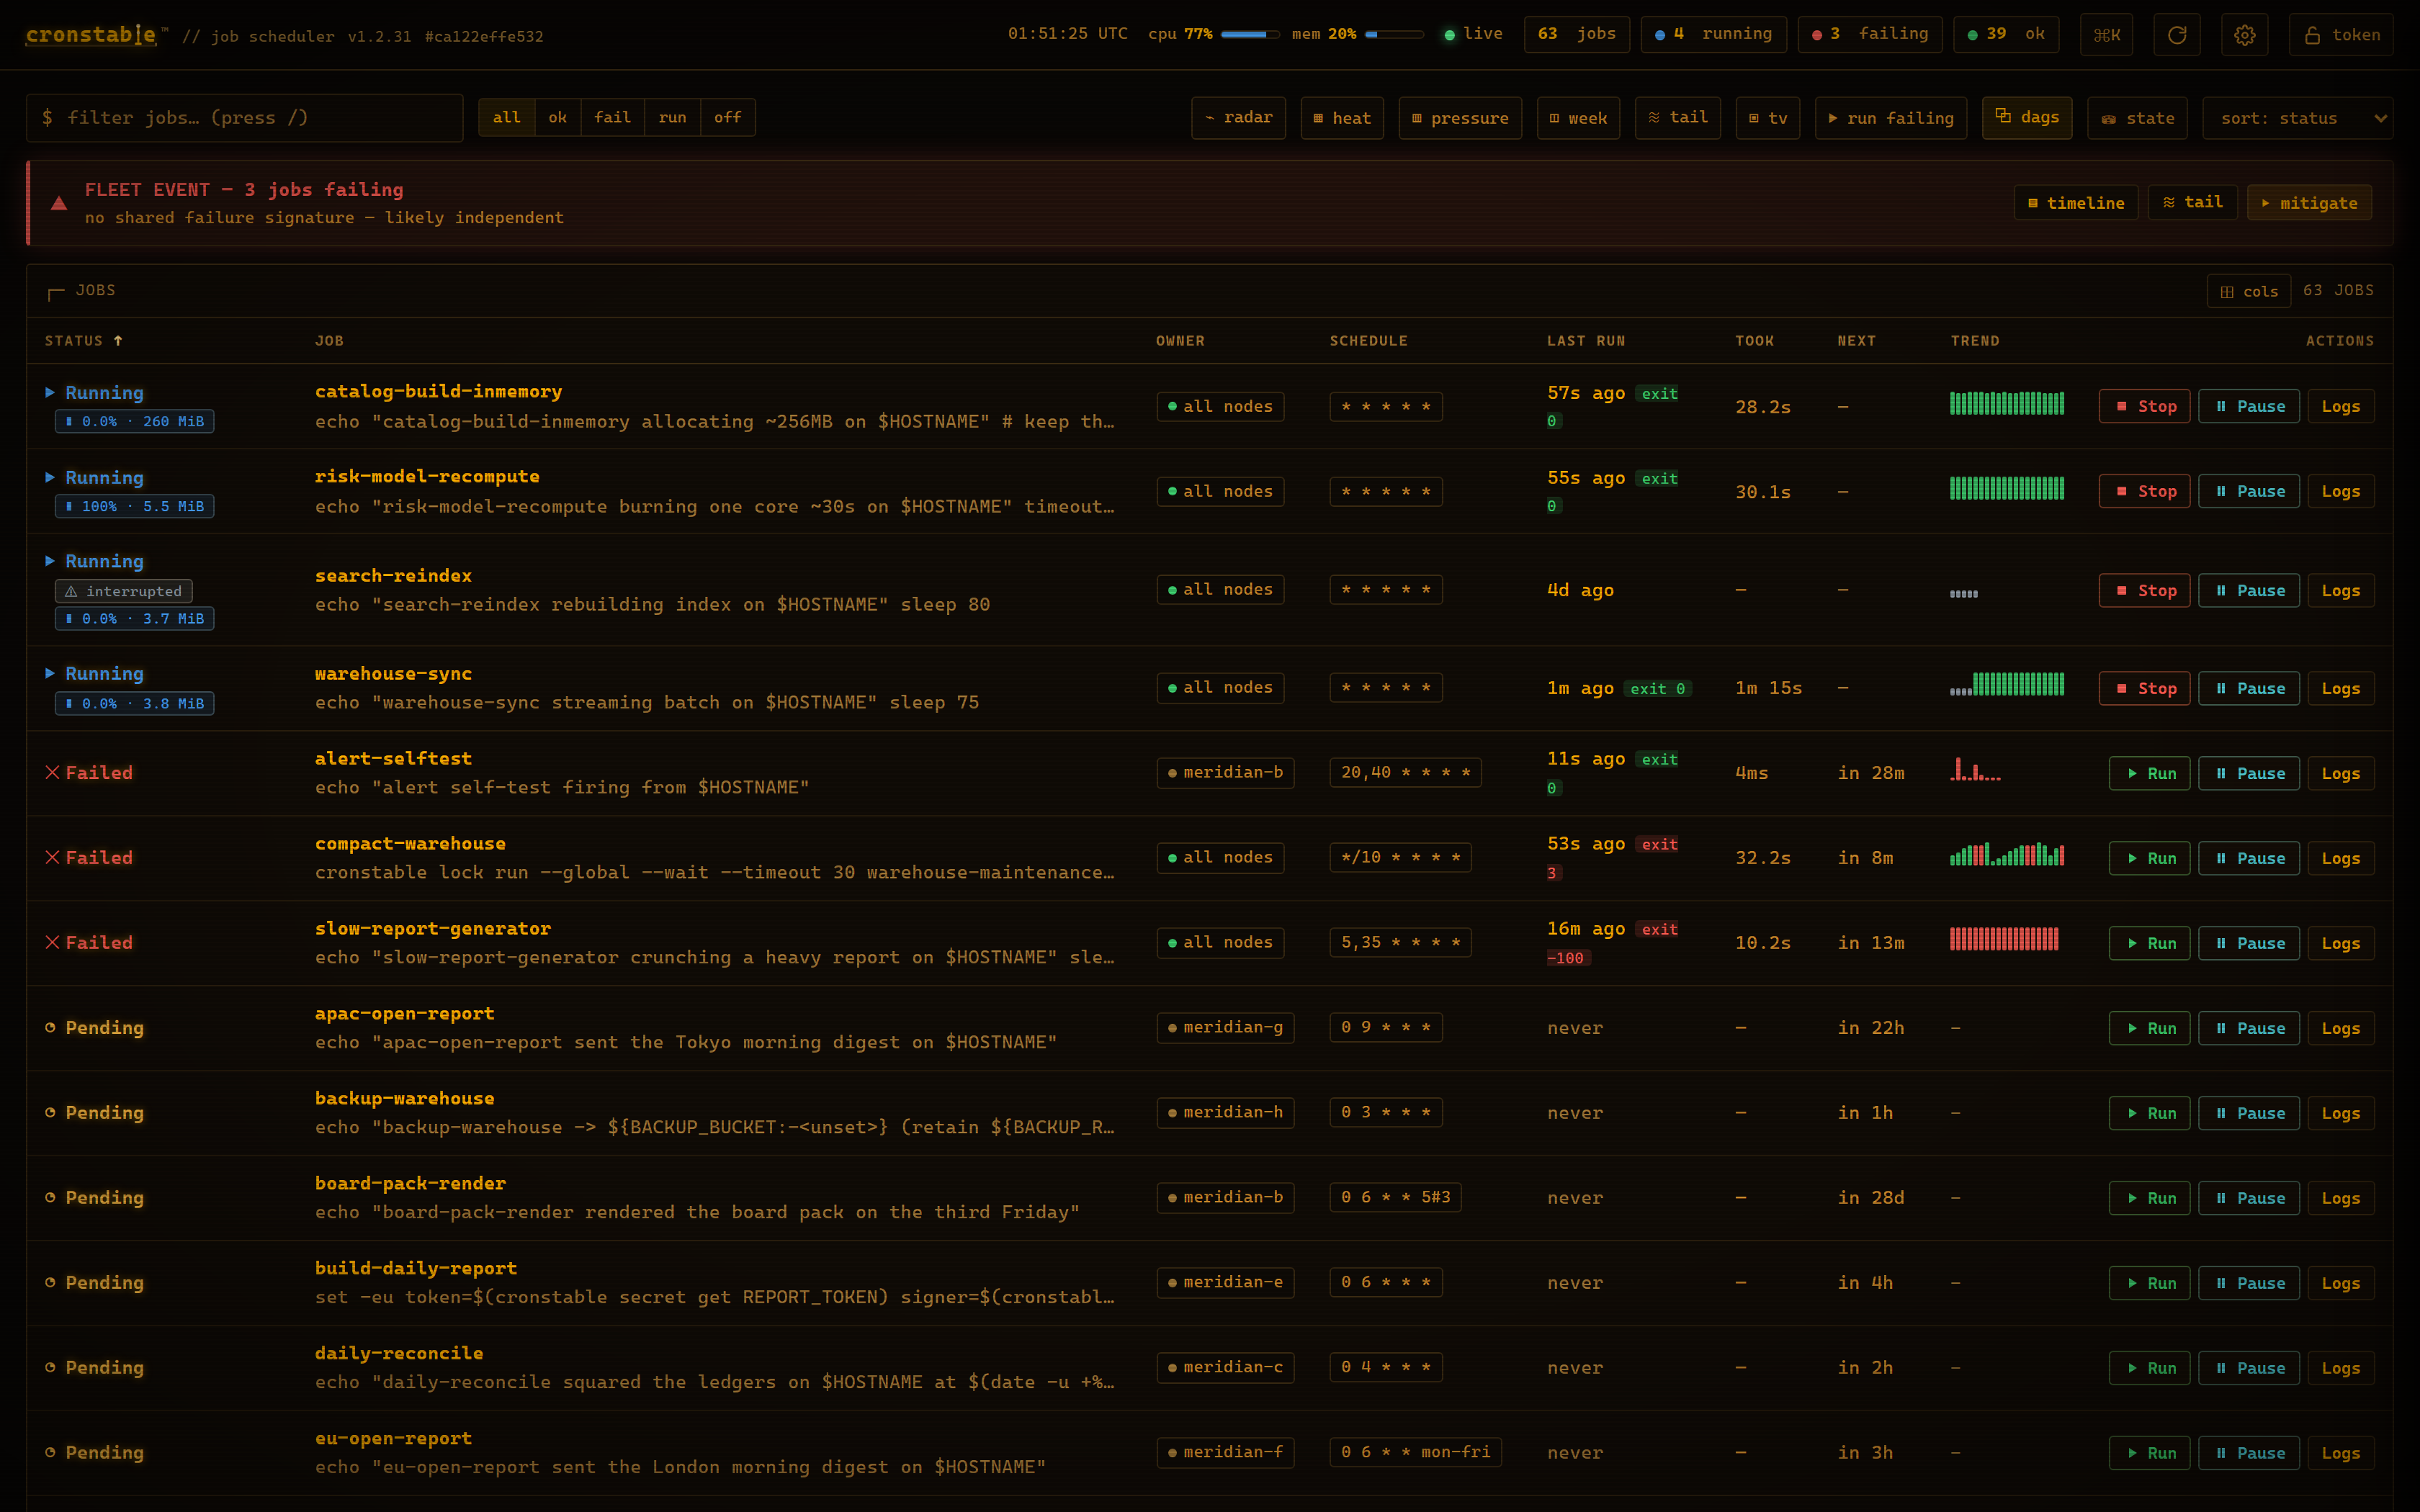Click the 4 running status counter
This screenshot has height=1512, width=2420.
(1714, 35)
